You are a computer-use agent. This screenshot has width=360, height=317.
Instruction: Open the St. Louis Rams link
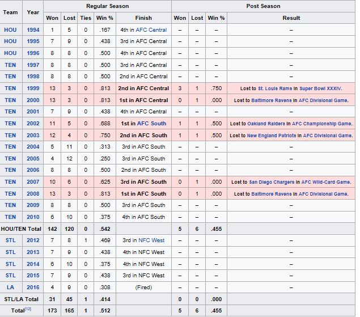point(273,88)
